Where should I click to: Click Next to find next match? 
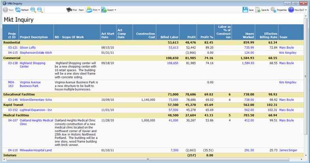click(x=81, y=9)
